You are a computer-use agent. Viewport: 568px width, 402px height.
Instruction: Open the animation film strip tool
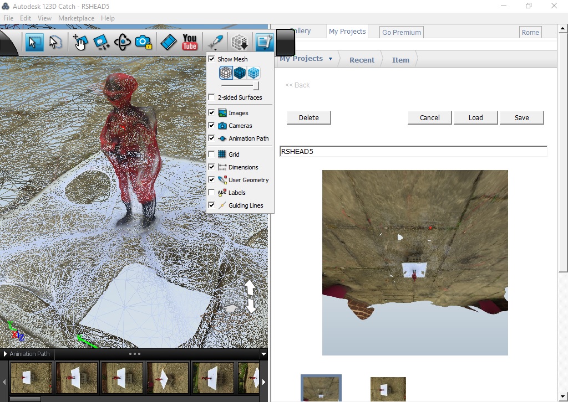click(x=169, y=42)
